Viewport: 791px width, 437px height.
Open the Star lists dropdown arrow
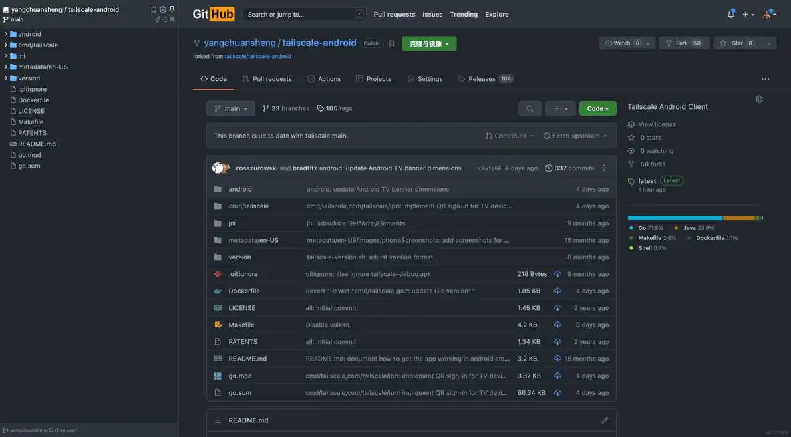768,43
